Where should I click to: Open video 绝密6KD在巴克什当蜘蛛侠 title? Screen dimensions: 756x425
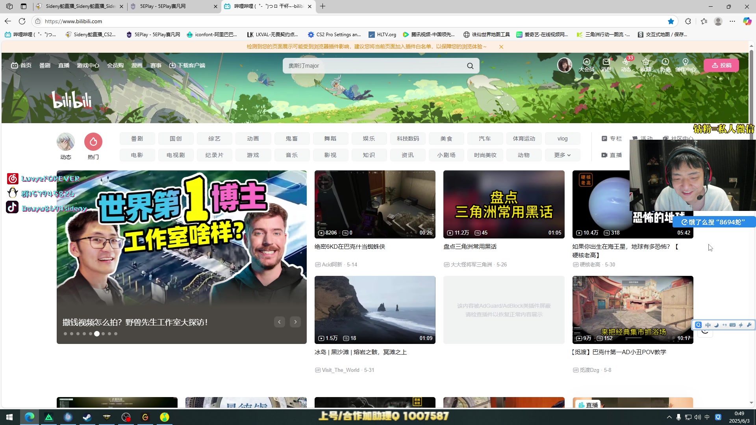click(x=350, y=247)
